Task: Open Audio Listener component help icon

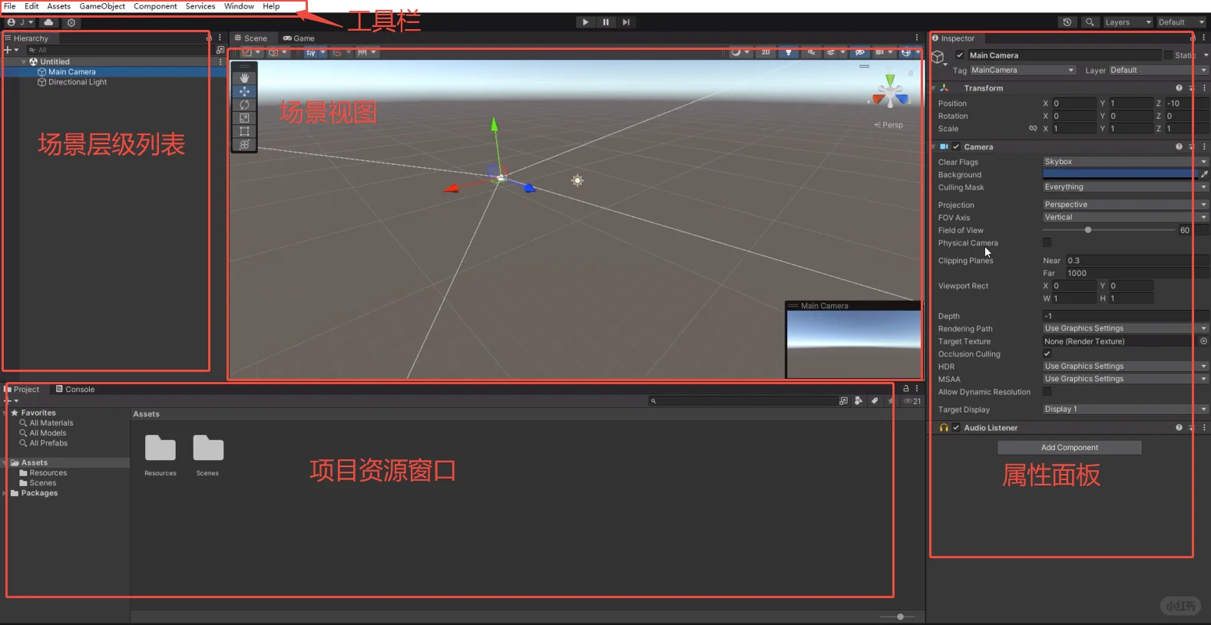Action: click(x=1179, y=428)
